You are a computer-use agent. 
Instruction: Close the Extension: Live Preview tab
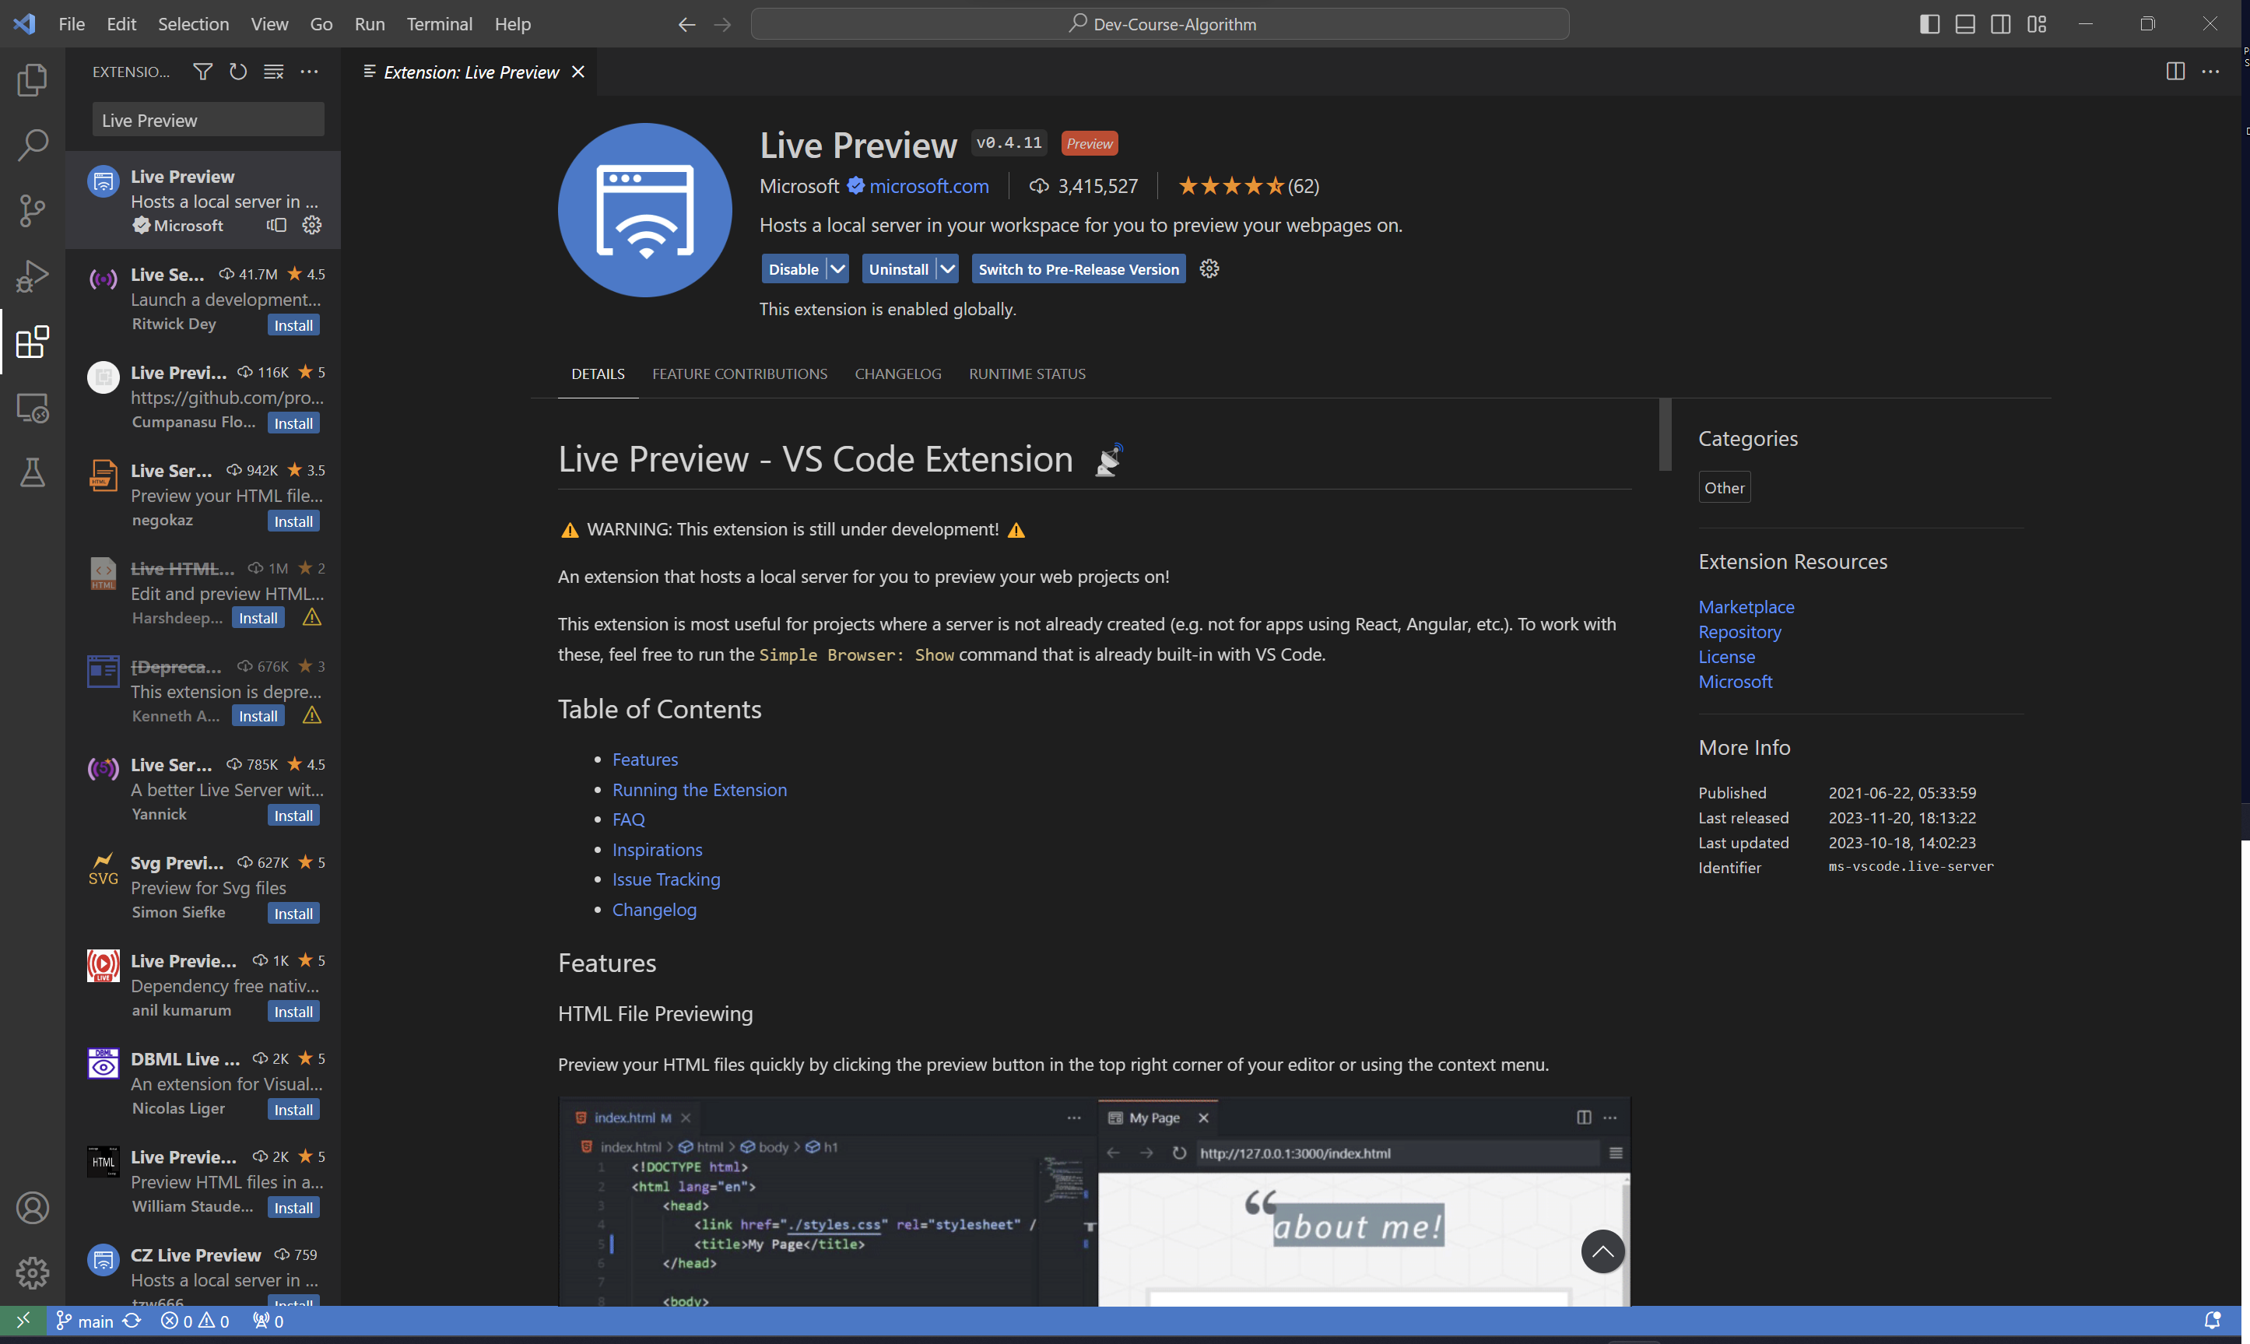(577, 72)
